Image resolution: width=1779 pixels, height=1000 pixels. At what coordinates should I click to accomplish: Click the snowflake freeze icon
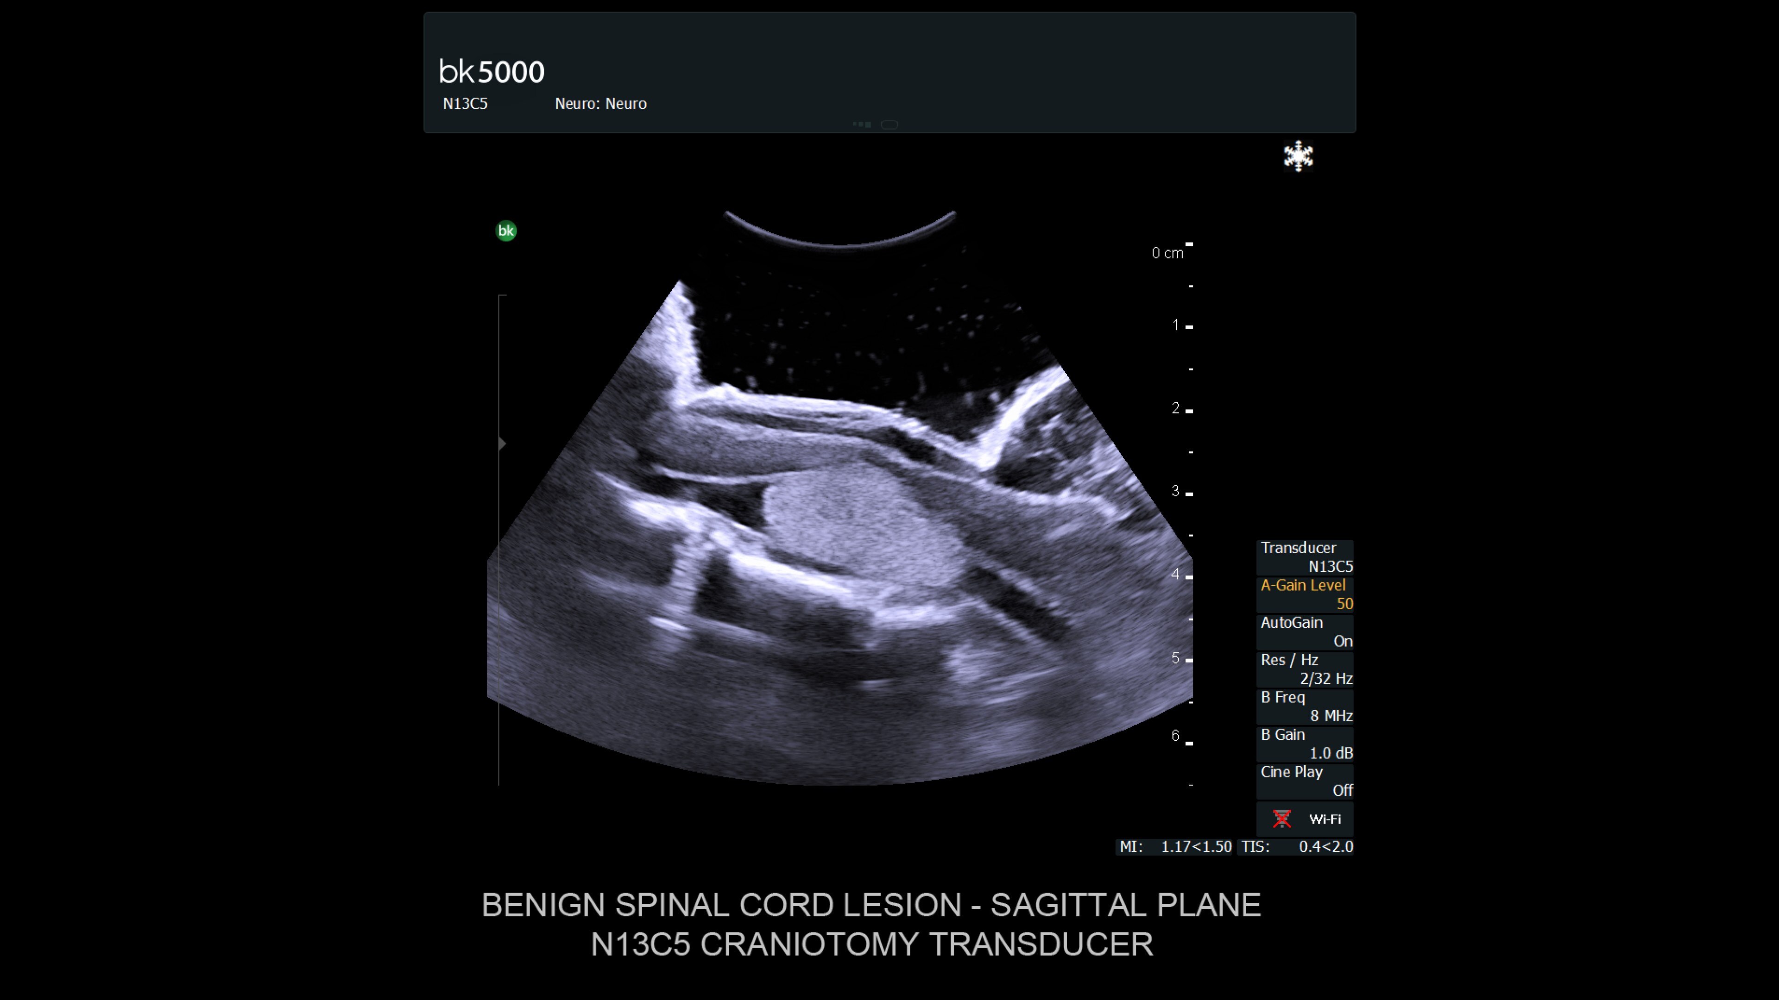1298,156
